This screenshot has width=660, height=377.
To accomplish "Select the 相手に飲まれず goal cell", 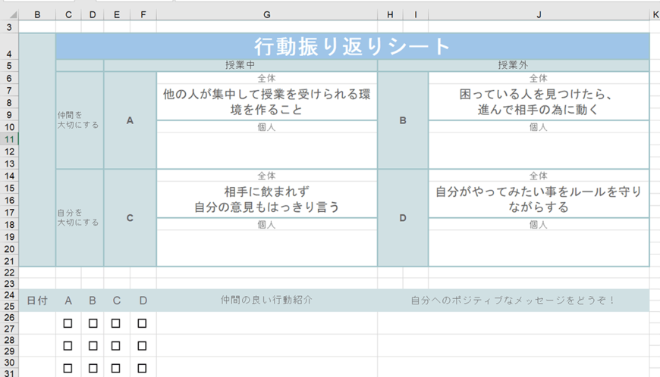I will pyautogui.click(x=266, y=199).
